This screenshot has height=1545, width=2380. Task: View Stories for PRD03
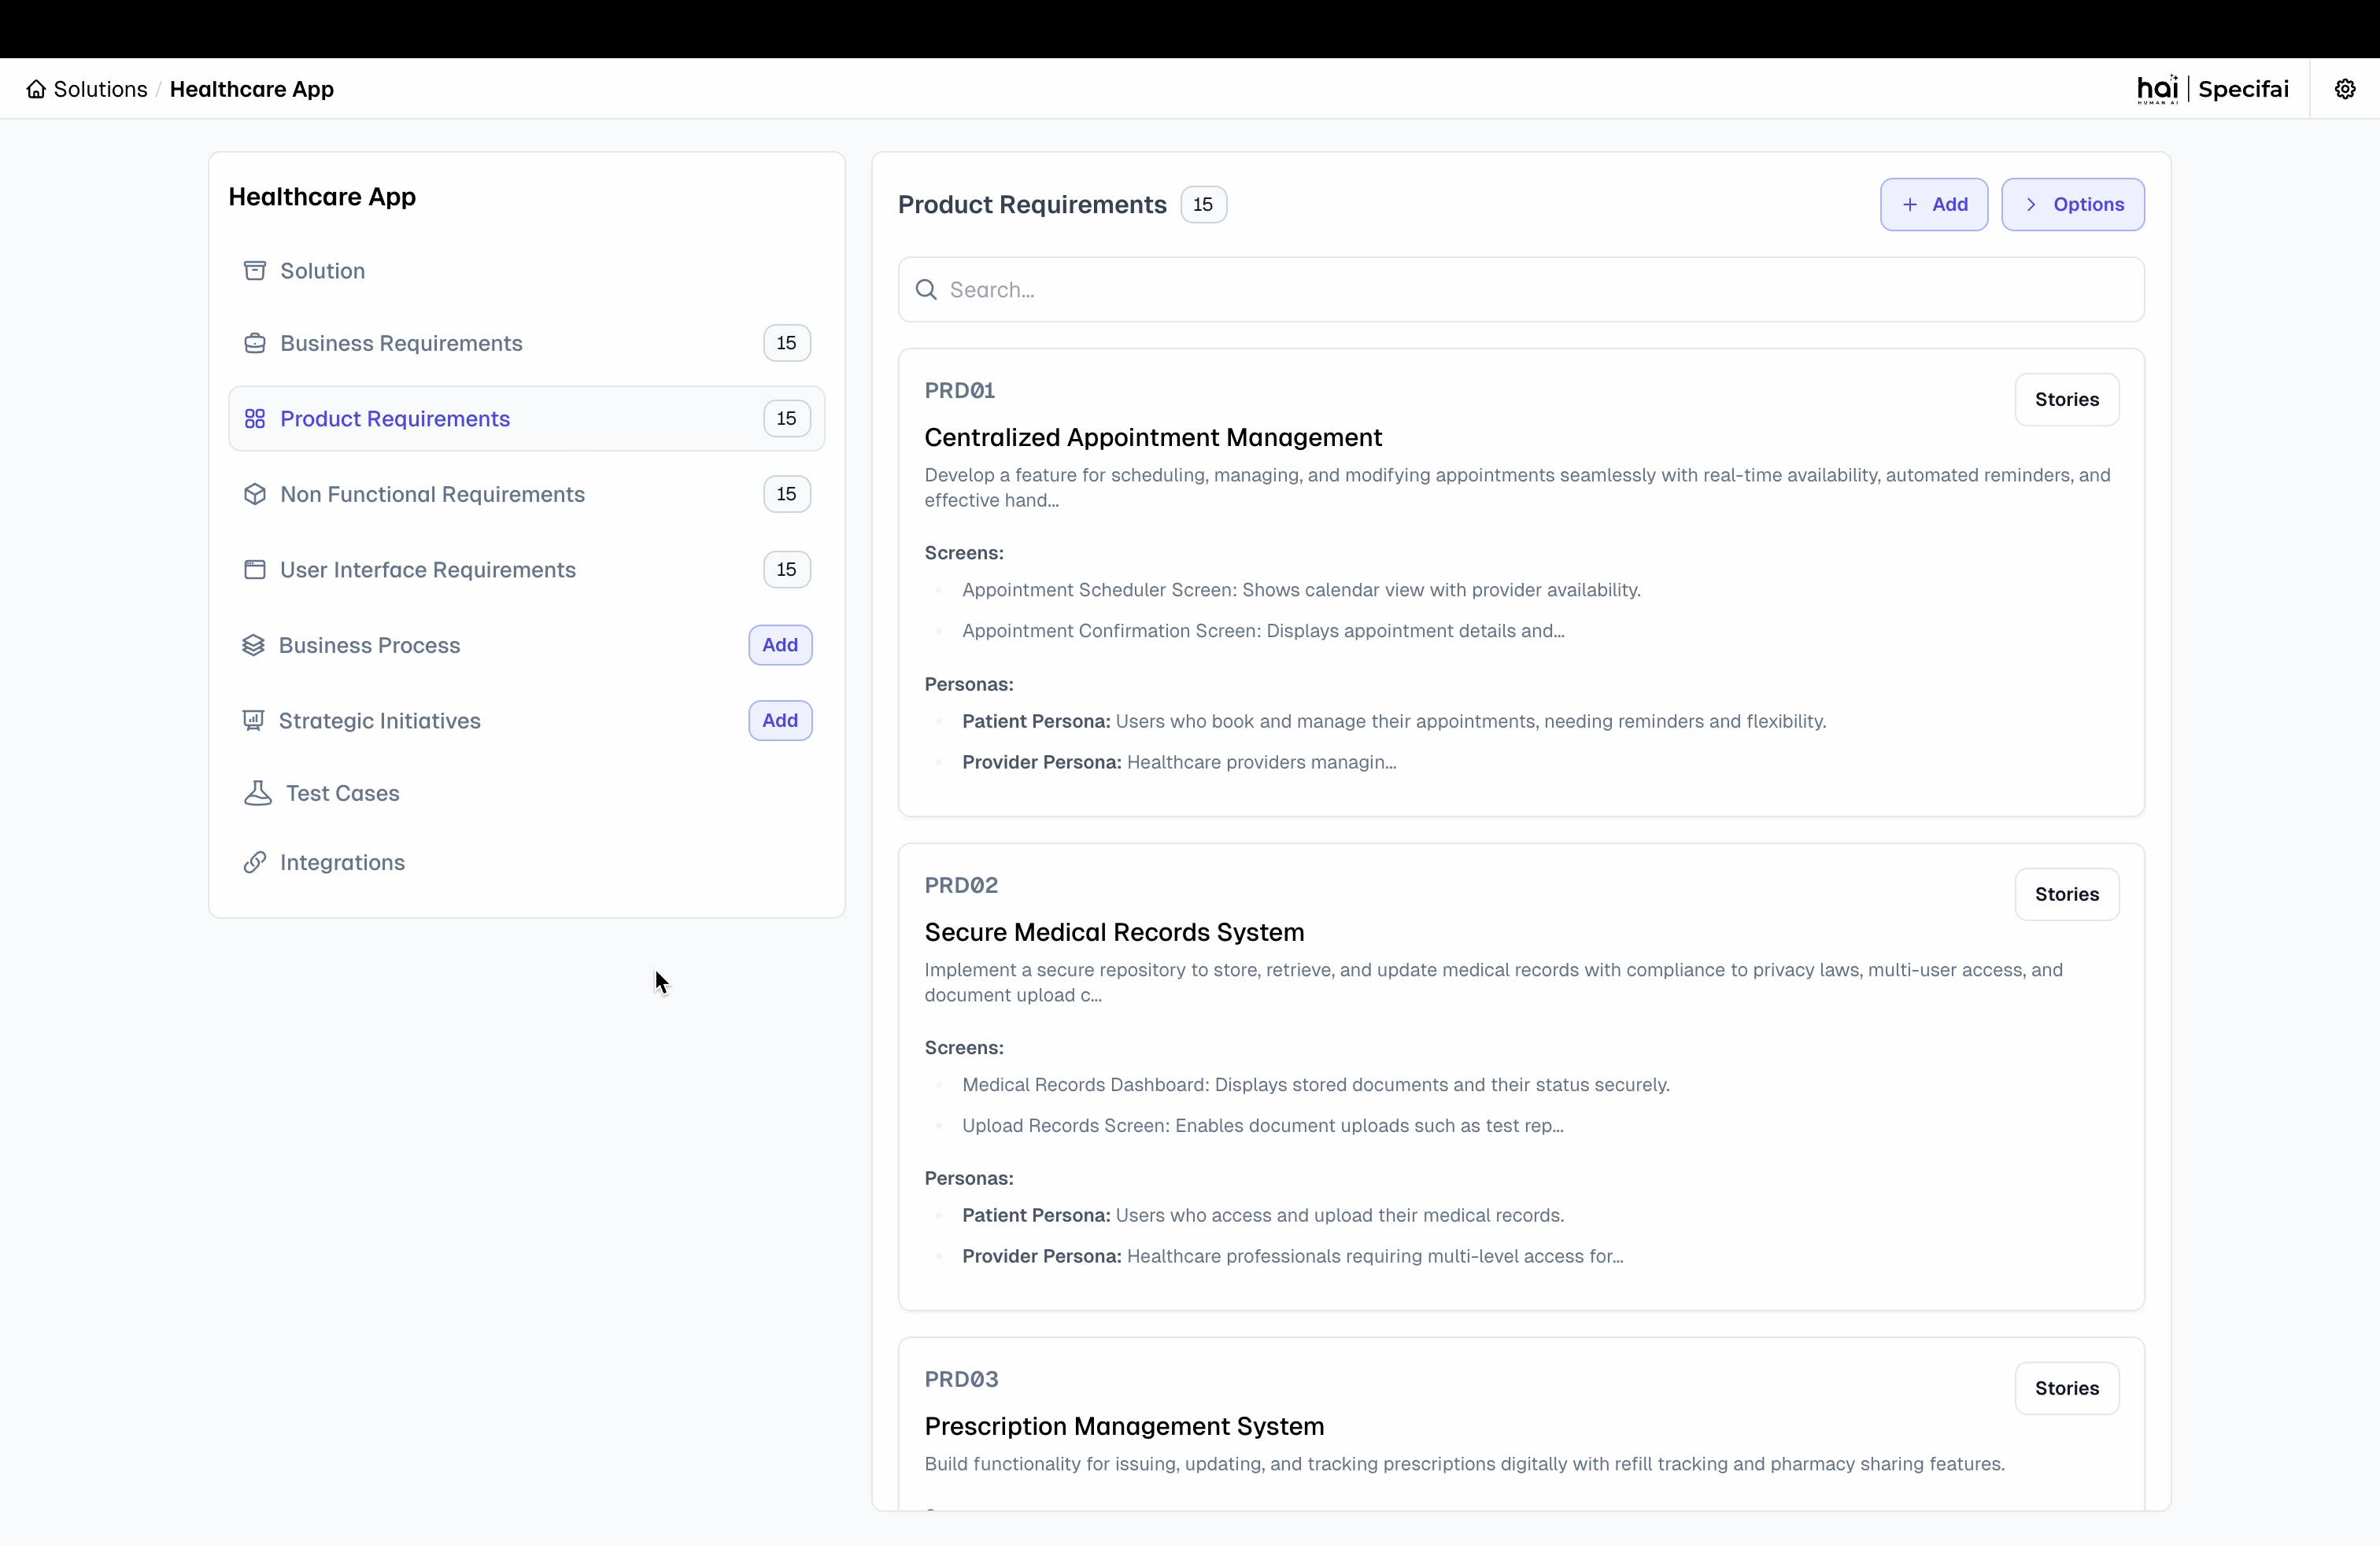point(2067,1388)
